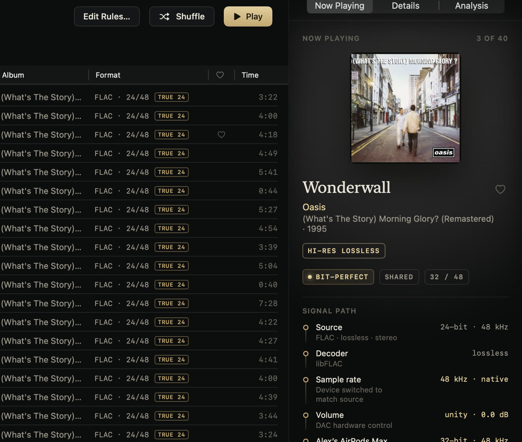
Task: Click TRUE 24 badge on the 4:49 track
Action: click(171, 153)
